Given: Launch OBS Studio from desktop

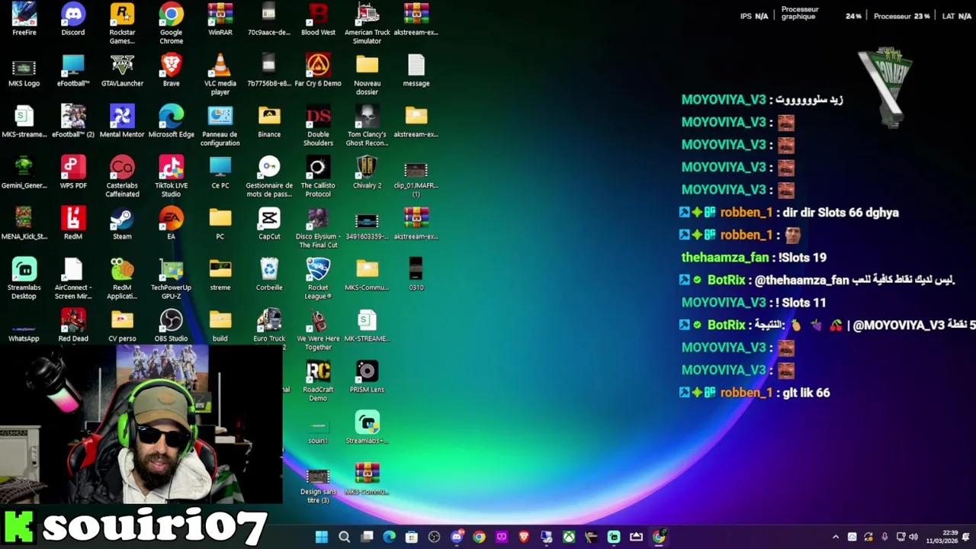Looking at the screenshot, I should (x=171, y=326).
